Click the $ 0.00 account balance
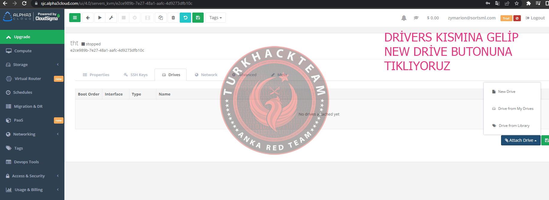 pyautogui.click(x=433, y=18)
